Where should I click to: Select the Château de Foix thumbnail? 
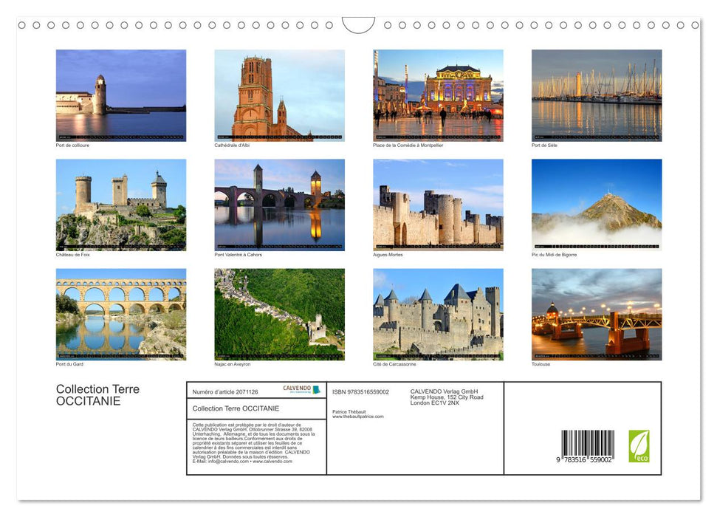120,204
